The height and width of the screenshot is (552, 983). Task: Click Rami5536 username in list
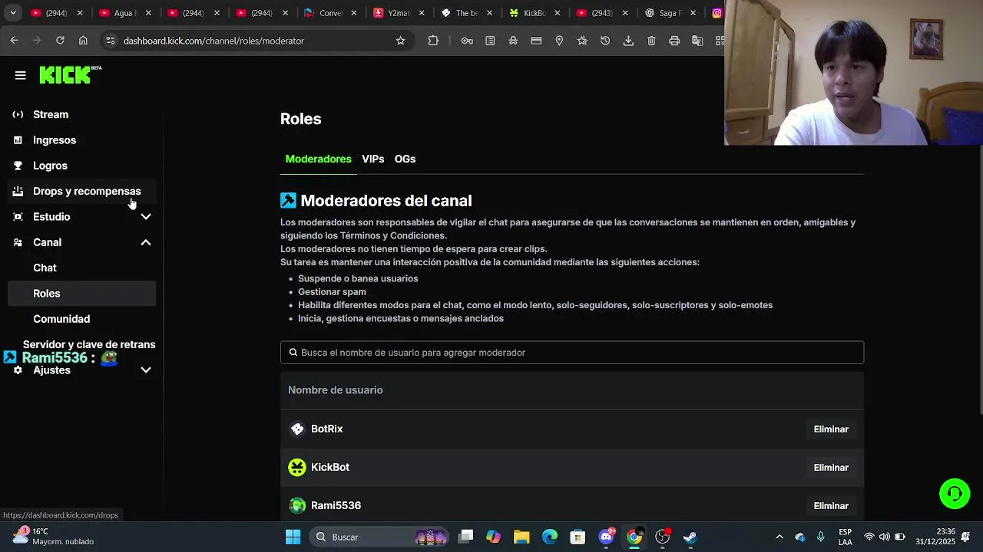(336, 506)
